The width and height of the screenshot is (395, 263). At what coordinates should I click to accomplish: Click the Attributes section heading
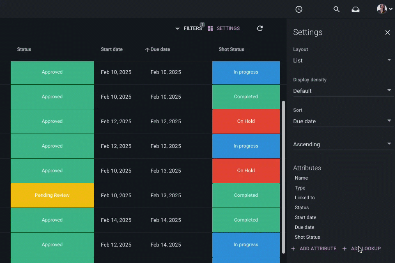[307, 168]
